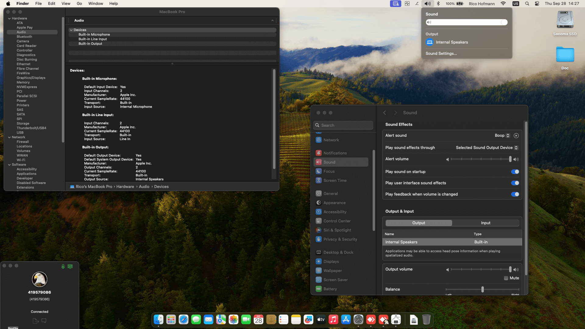
Task: Open Safari from the Dock
Action: (183, 320)
